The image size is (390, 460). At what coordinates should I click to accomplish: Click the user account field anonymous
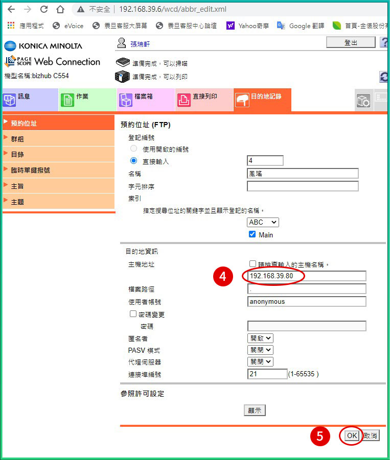tap(307, 302)
